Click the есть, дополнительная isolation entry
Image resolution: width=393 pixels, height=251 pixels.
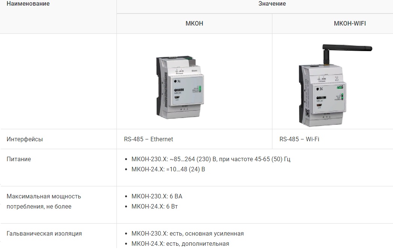click(180, 243)
